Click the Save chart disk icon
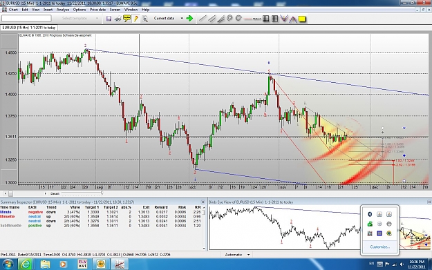 [109, 19]
